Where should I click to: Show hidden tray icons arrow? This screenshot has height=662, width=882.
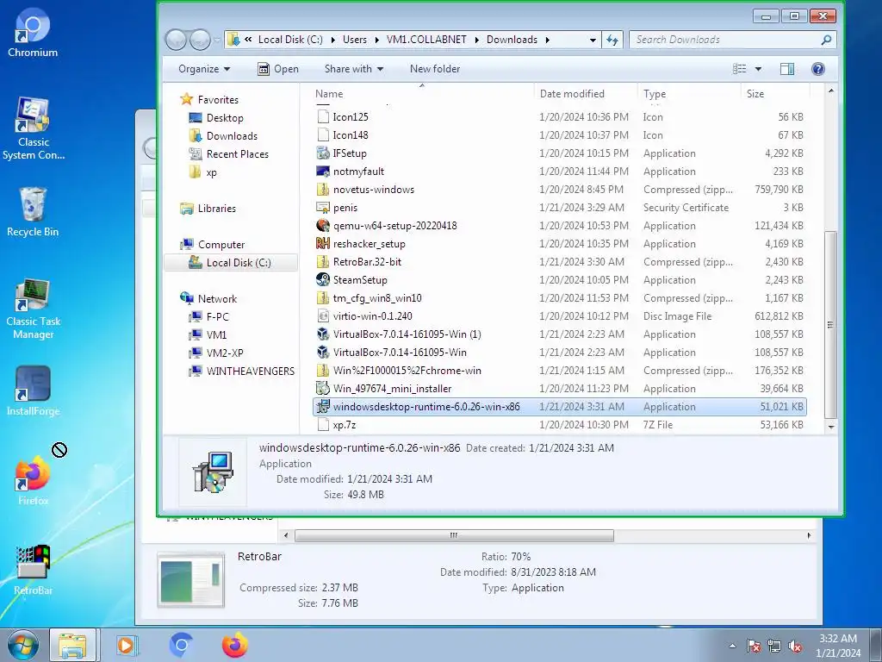point(732,646)
